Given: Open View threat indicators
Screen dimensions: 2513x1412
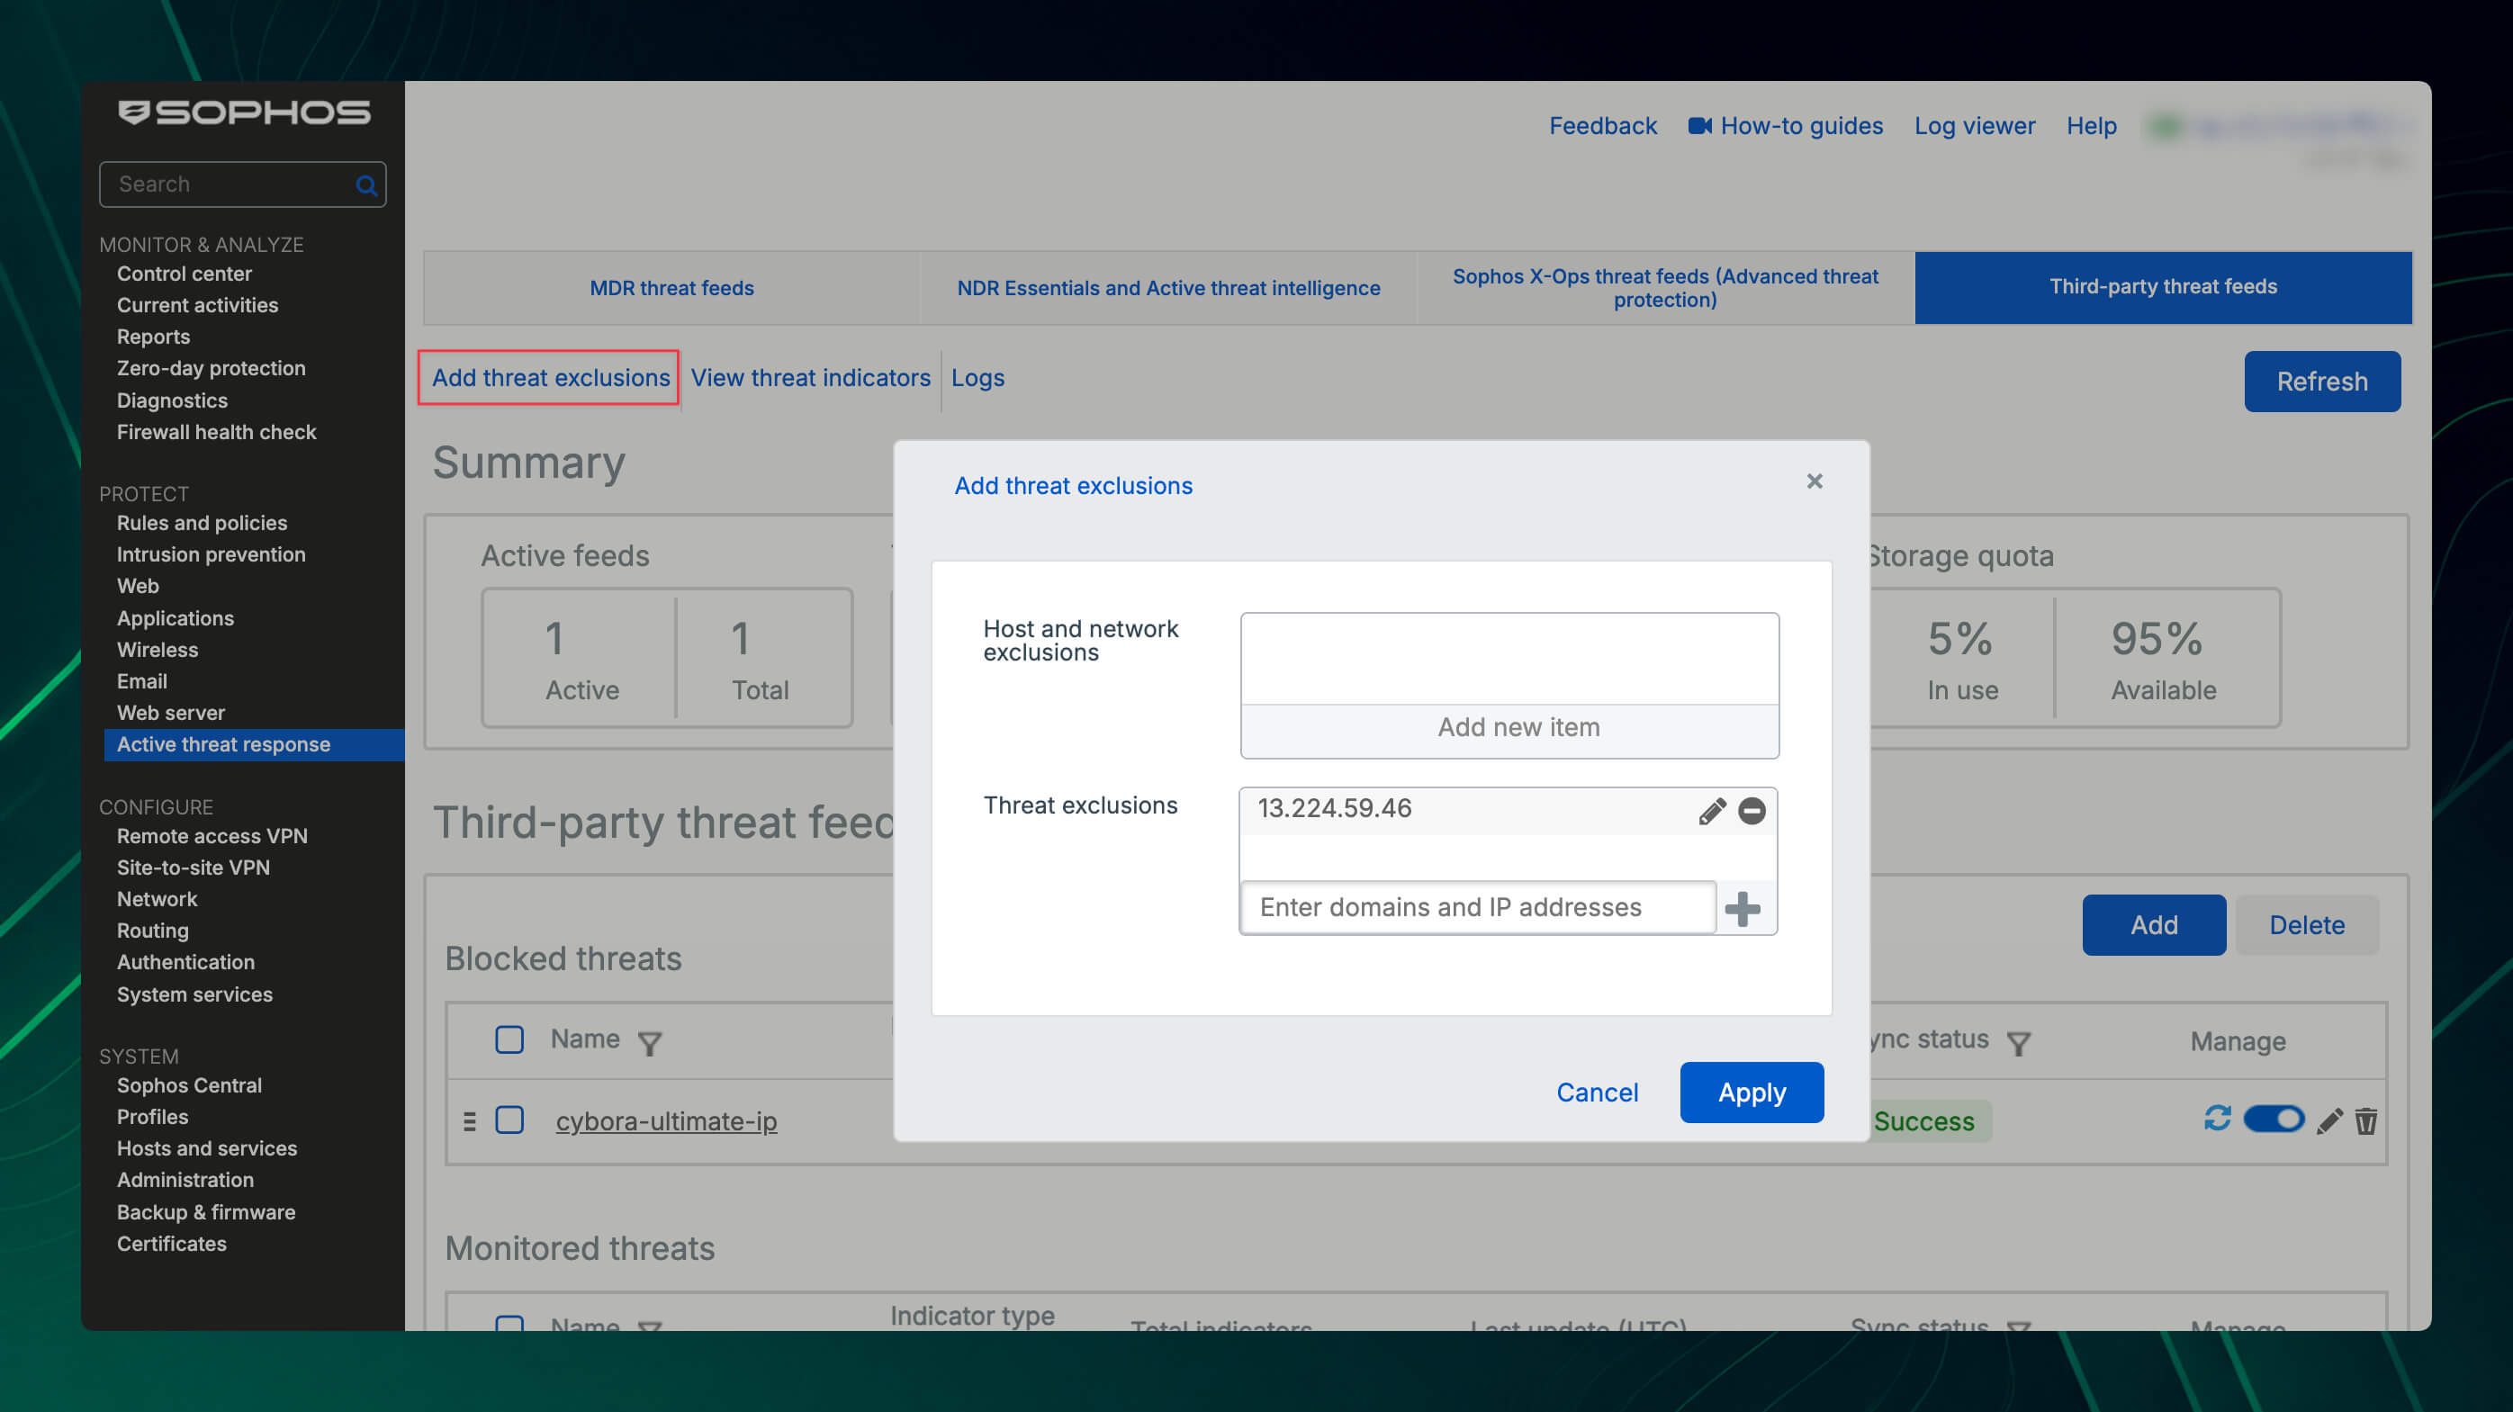Looking at the screenshot, I should 811,377.
